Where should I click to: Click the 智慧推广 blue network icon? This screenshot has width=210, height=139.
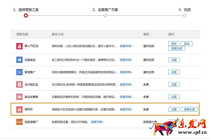[19, 72]
